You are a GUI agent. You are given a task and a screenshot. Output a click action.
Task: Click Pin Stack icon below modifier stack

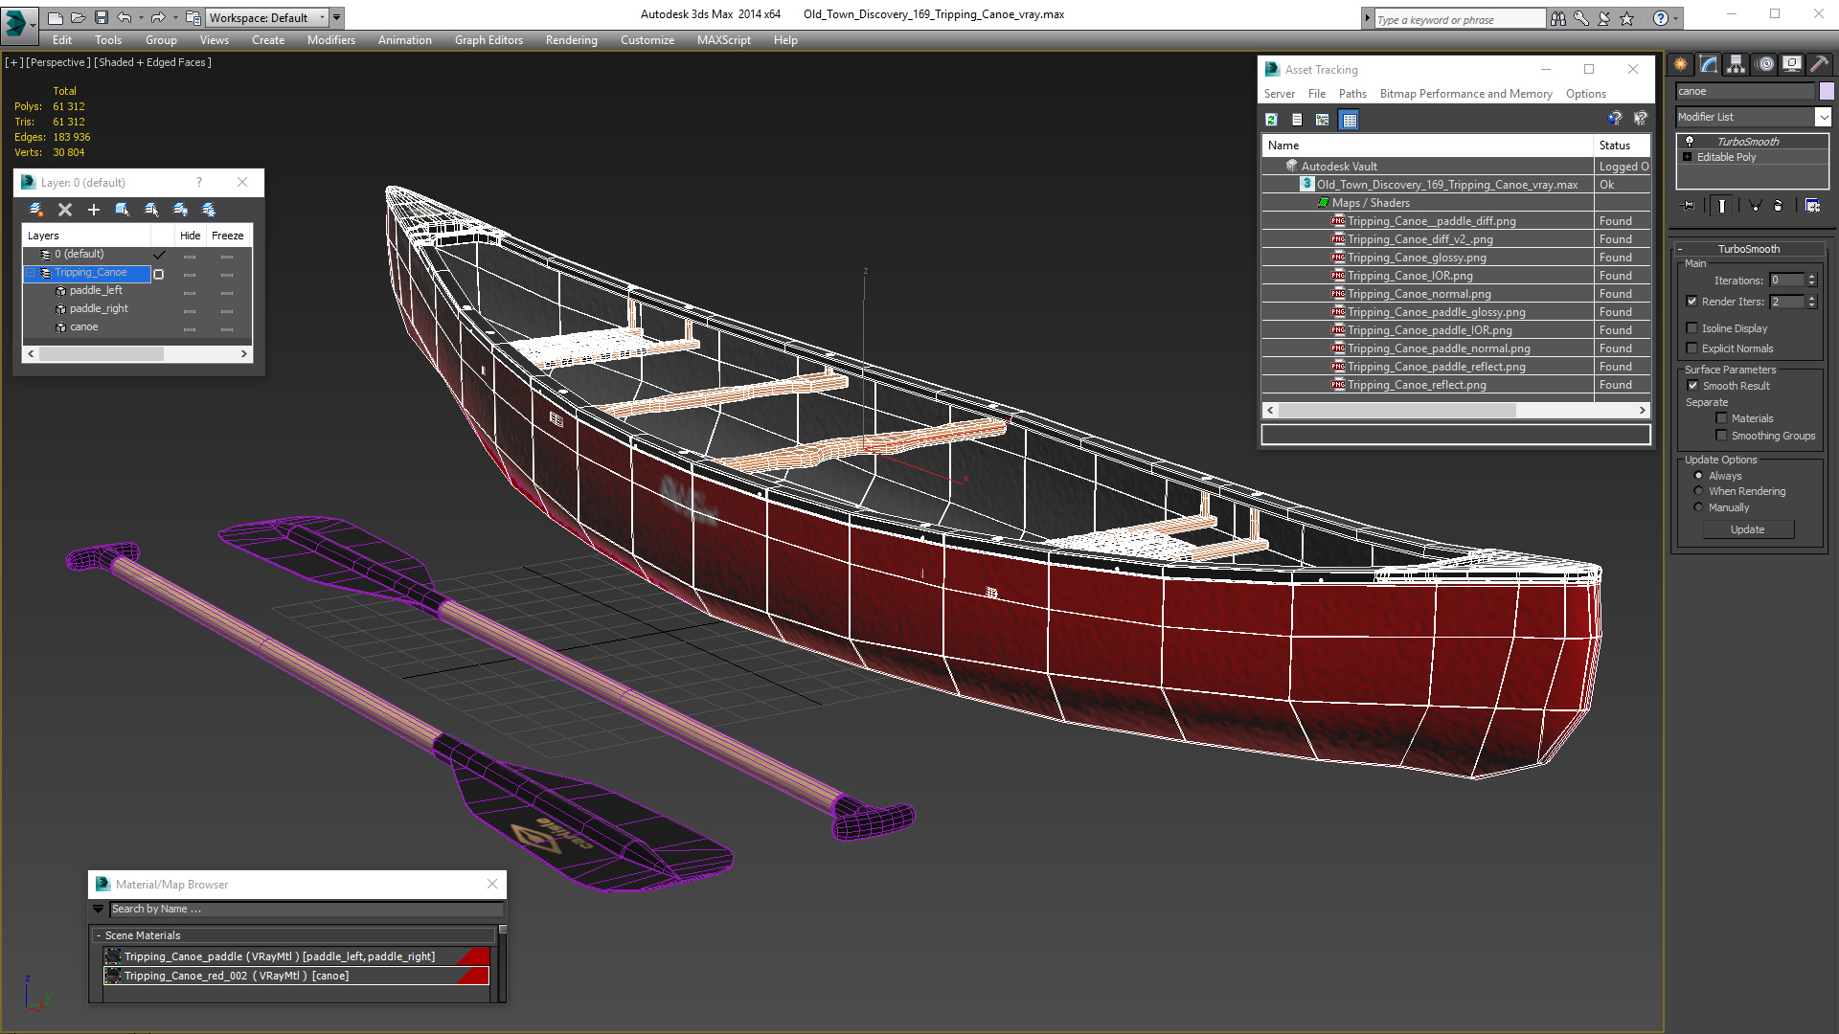pos(1689,205)
